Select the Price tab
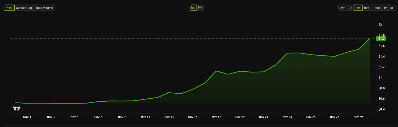 9,8
